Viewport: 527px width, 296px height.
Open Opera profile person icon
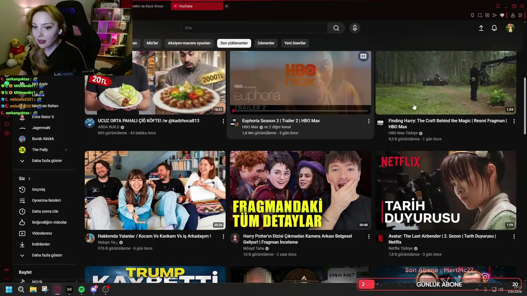(513, 15)
